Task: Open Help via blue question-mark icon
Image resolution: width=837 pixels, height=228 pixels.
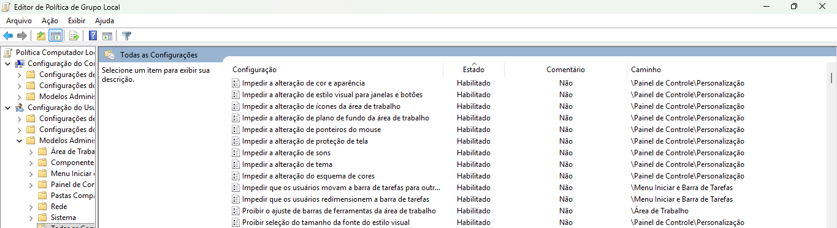Action: pyautogui.click(x=93, y=36)
